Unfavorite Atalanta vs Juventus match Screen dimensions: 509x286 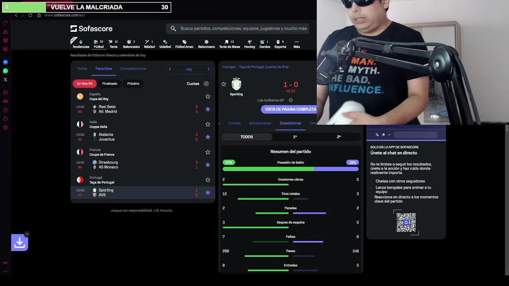(208, 137)
